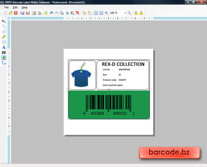Choose the Line drawing tool

click(x=4, y=26)
